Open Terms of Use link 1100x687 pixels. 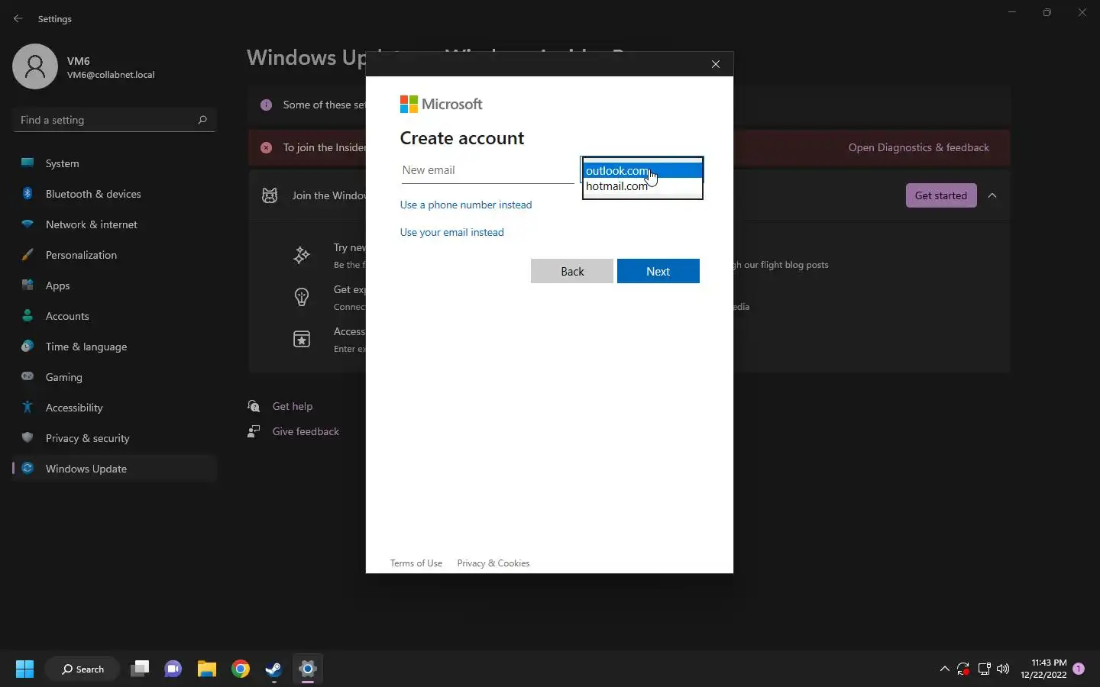coord(416,563)
